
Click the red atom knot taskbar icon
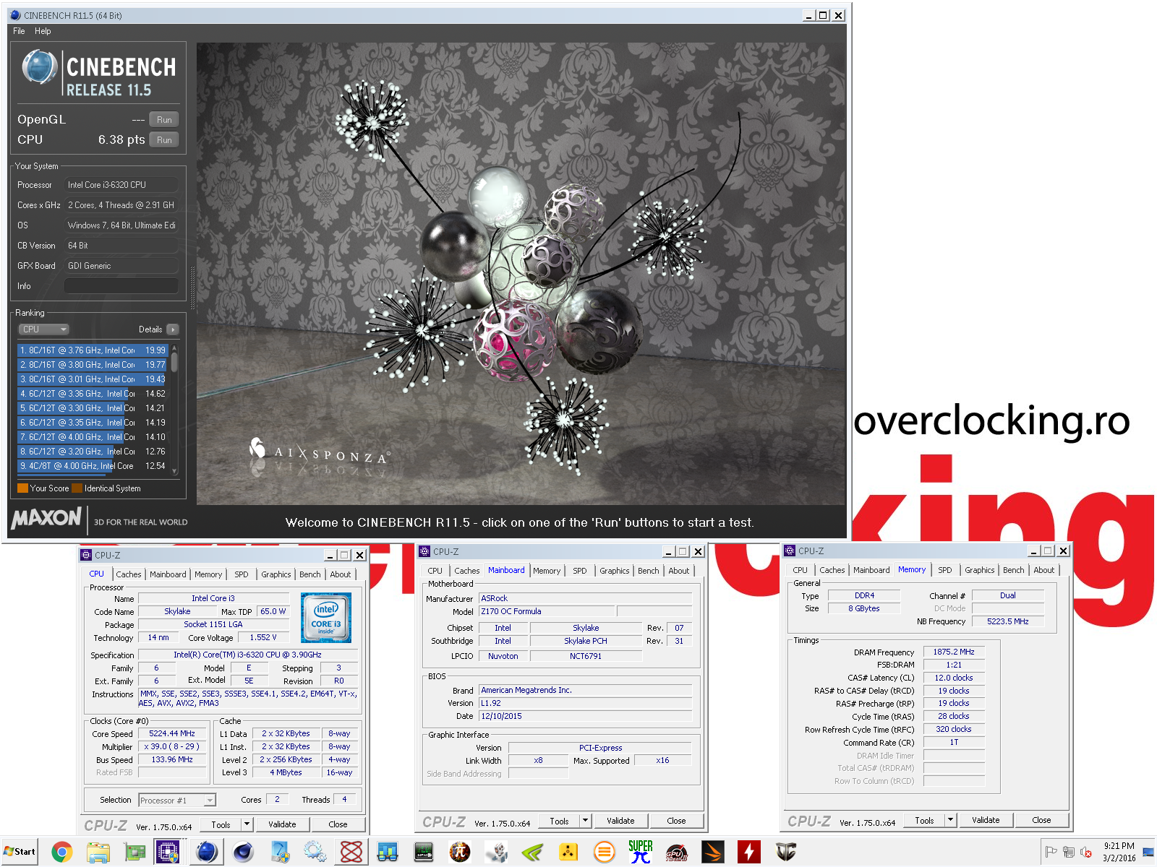click(x=351, y=853)
